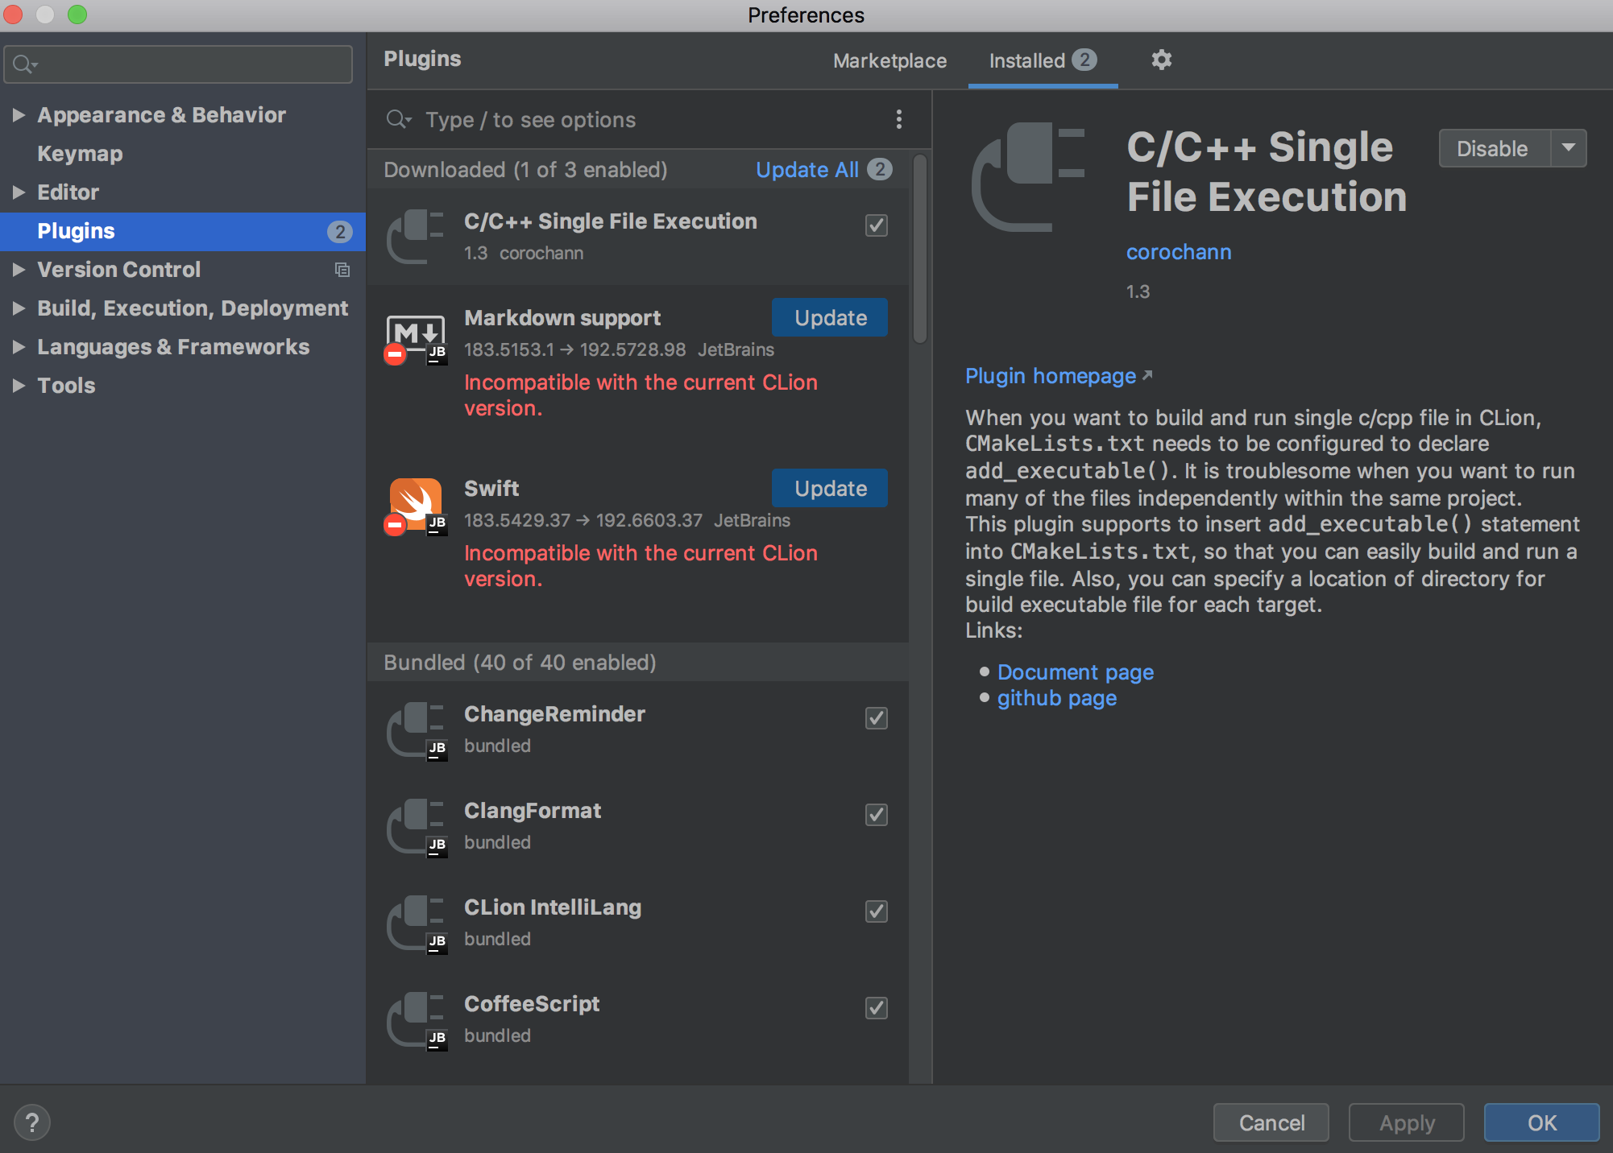Select the CLion IntelliLang plugin title
Viewport: 1613px width, 1153px height.
(x=553, y=907)
